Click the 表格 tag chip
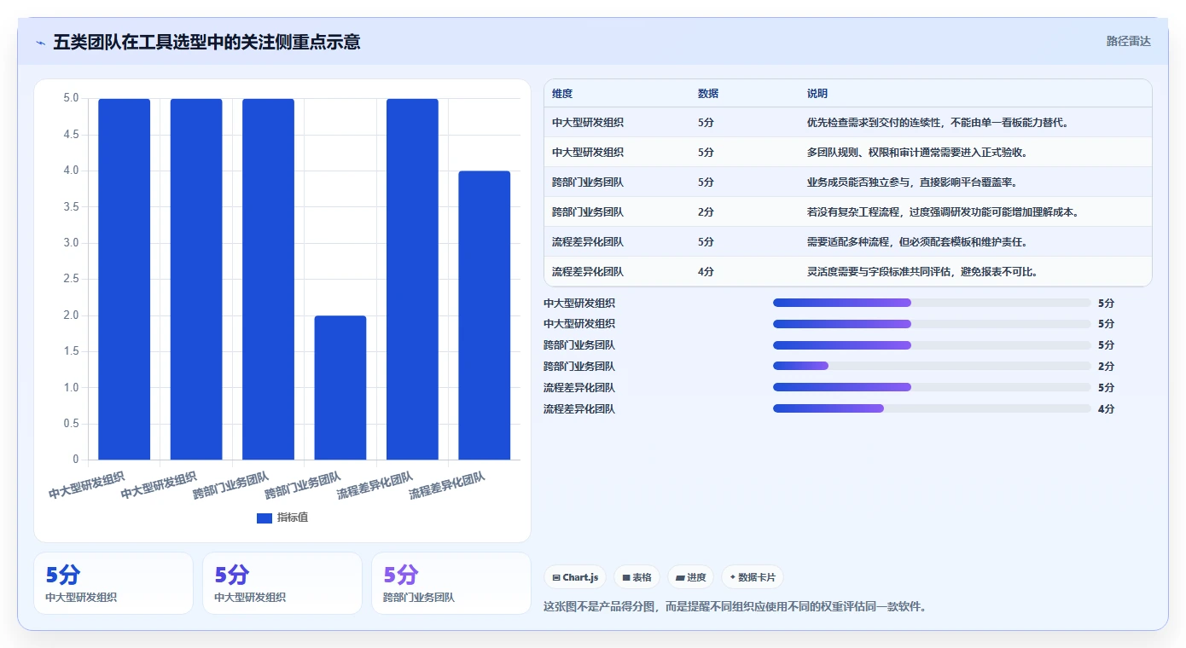 pos(637,577)
